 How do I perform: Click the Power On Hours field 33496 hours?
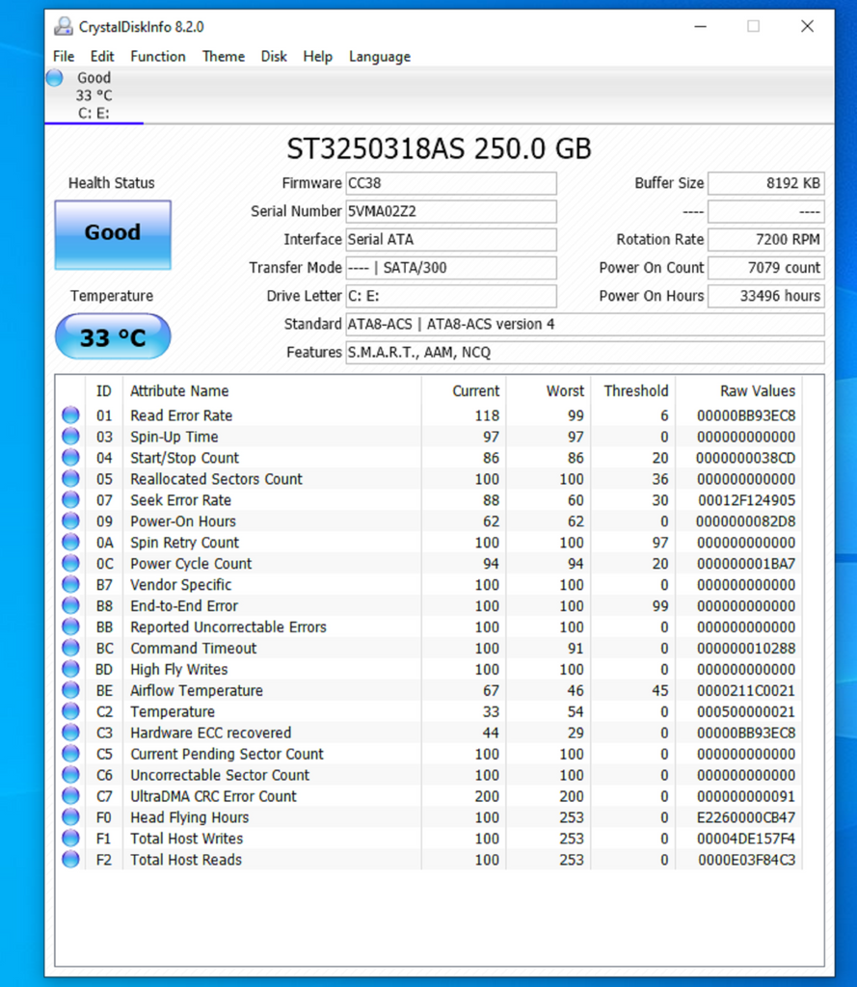pos(766,296)
